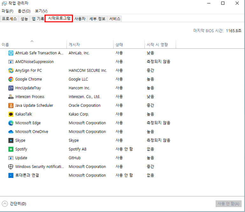Click the Google Chrome name text

point(28,79)
